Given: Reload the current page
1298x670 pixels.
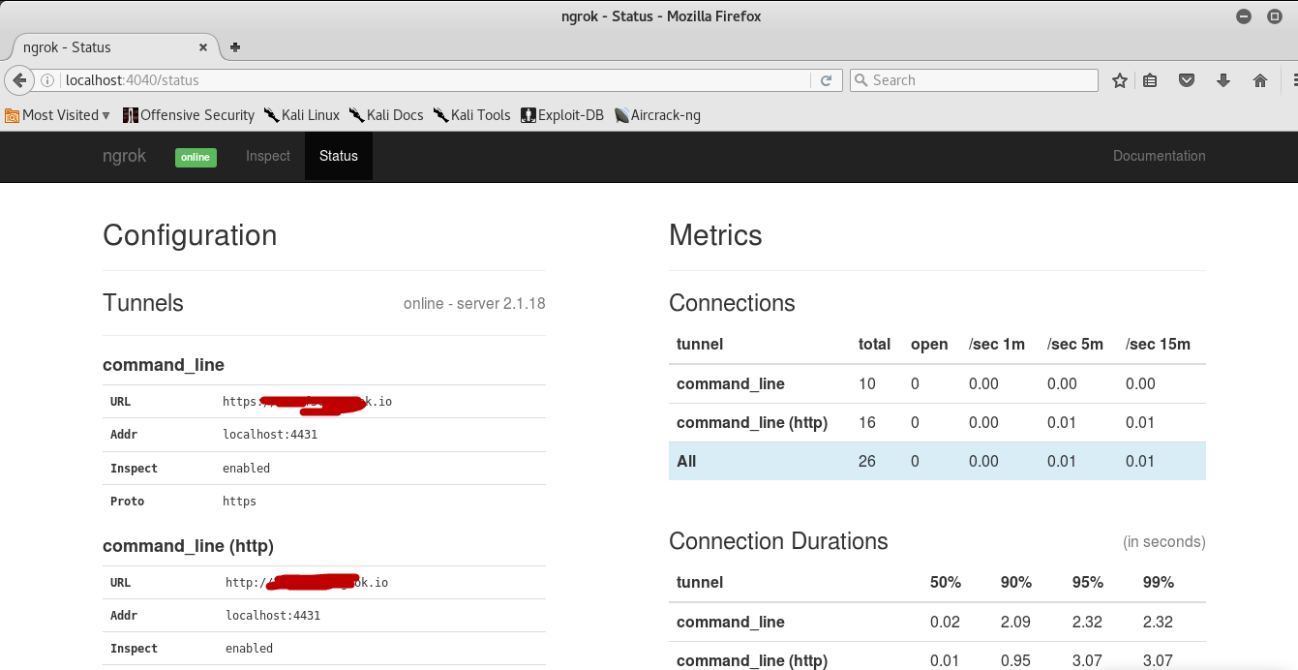Looking at the screenshot, I should pyautogui.click(x=826, y=80).
